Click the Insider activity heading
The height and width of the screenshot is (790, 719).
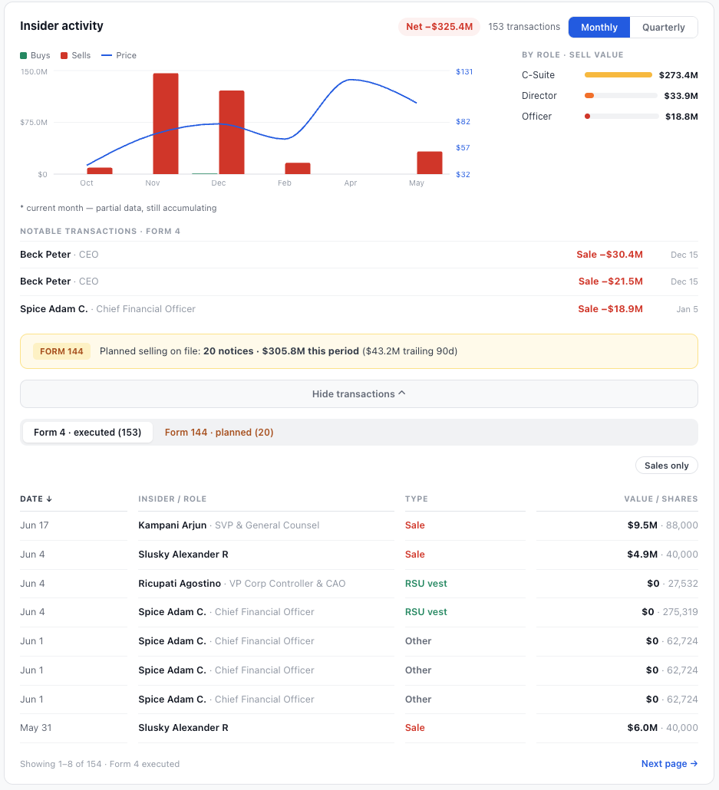[x=61, y=26]
